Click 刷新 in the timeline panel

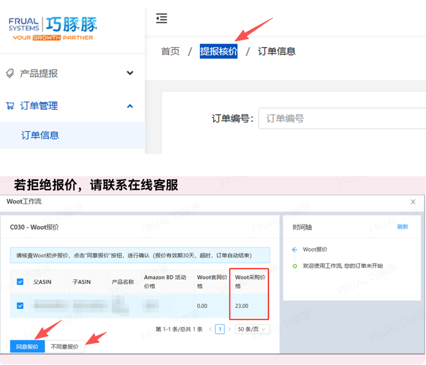coord(402,227)
